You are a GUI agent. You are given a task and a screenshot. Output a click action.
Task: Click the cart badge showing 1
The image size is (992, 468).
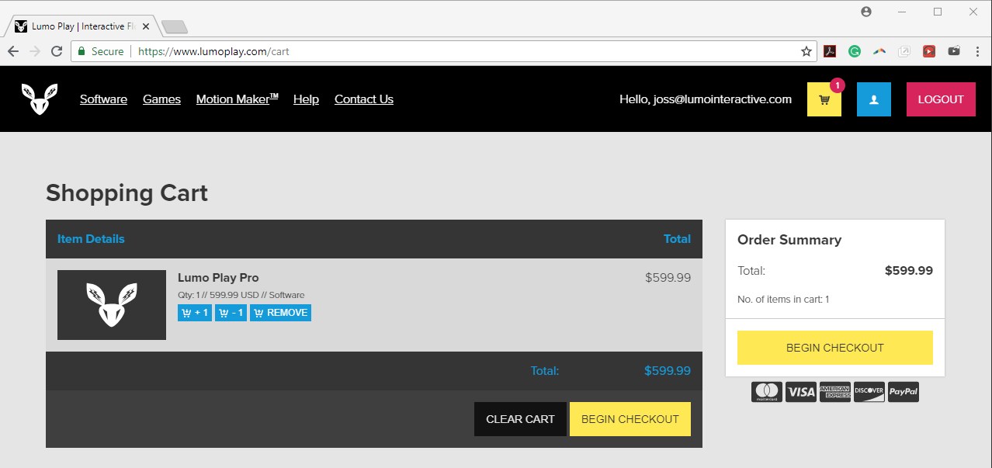click(x=838, y=85)
